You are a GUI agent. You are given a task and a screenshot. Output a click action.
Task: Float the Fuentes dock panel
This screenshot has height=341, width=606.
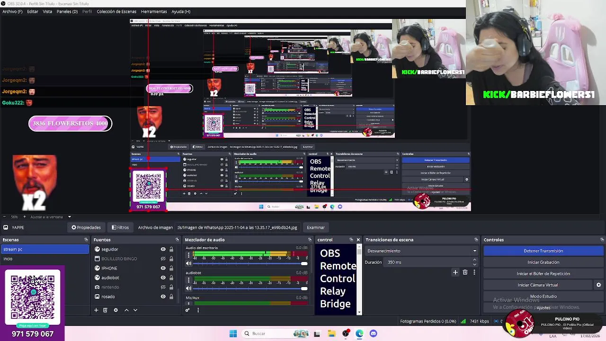coord(177,240)
